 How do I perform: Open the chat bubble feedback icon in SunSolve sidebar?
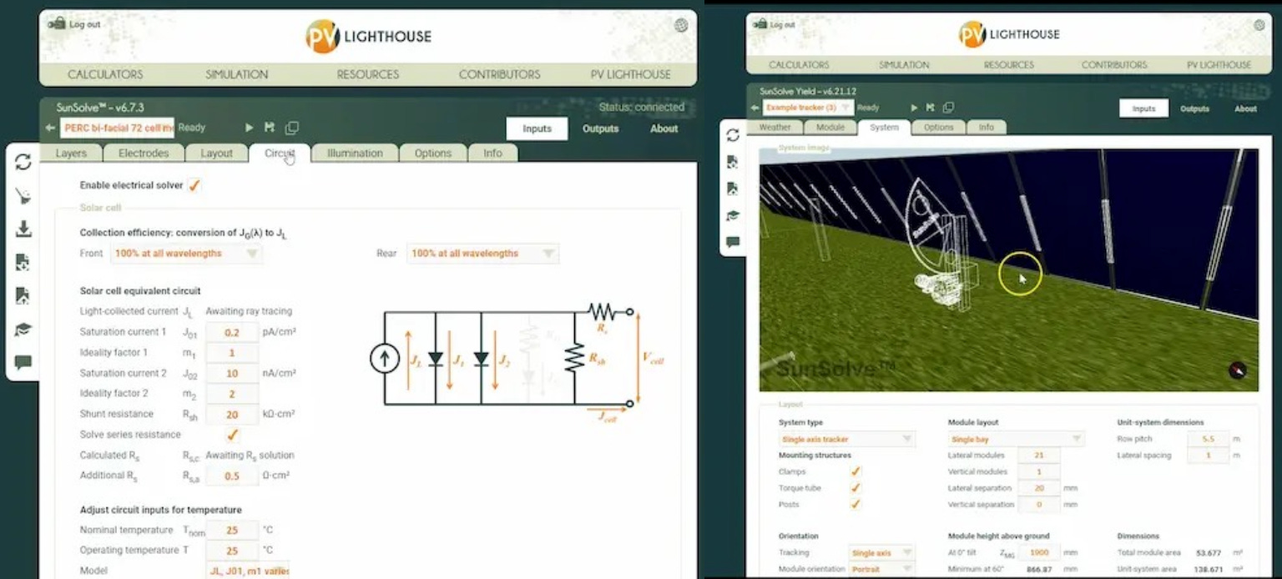point(23,362)
